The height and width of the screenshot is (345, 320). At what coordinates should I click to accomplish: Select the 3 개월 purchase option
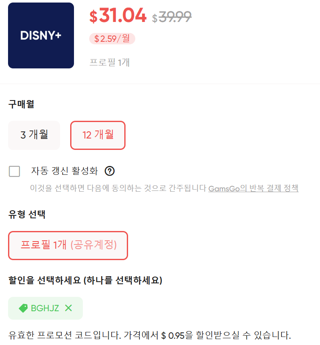[34, 135]
